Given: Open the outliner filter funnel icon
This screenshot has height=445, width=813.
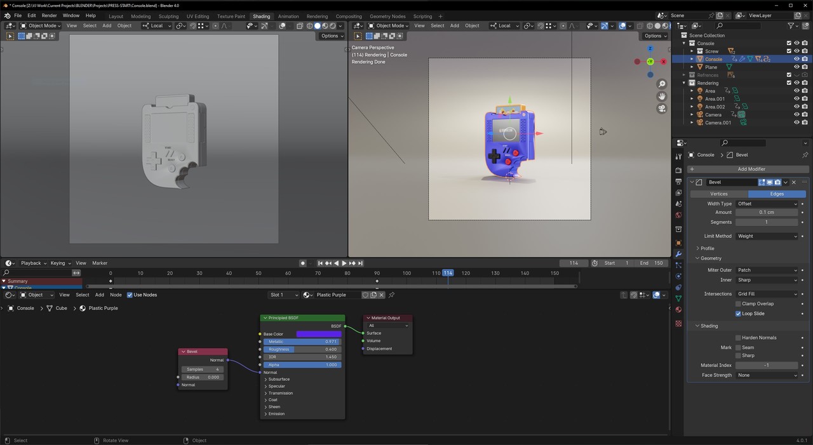Looking at the screenshot, I should tap(791, 25).
